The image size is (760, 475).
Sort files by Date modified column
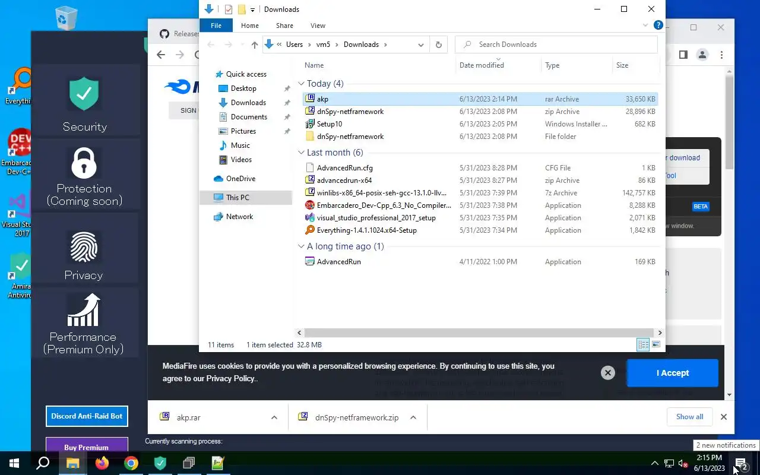coord(499,65)
